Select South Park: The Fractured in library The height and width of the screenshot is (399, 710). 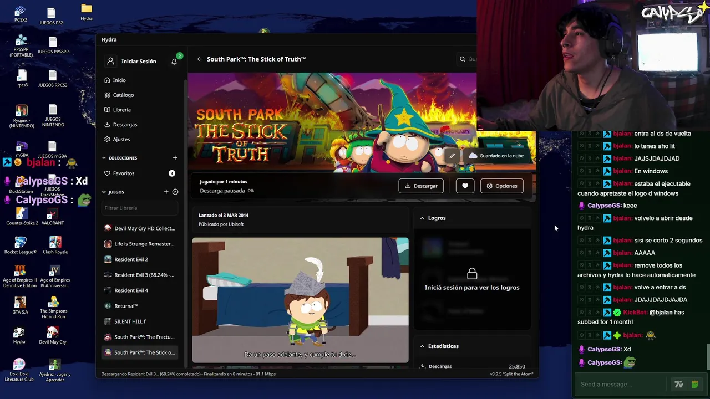tap(140, 337)
